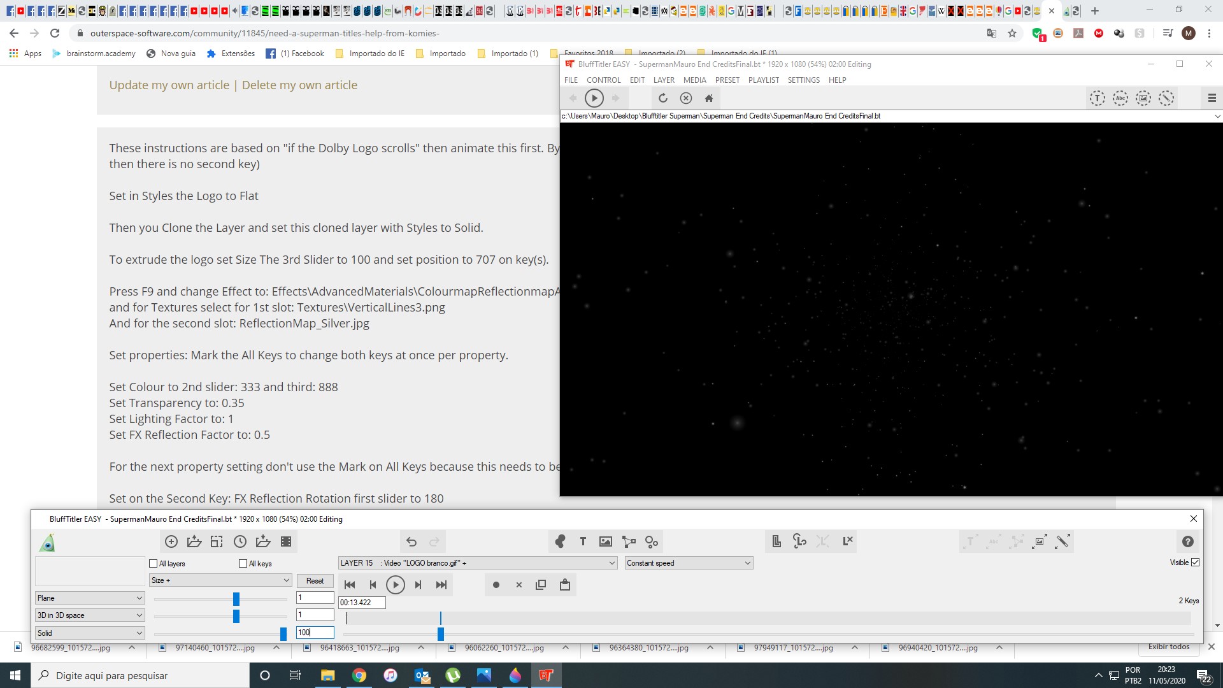Open the LAYER 15 layer selector dropdown
Image resolution: width=1223 pixels, height=688 pixels.
pyautogui.click(x=478, y=563)
